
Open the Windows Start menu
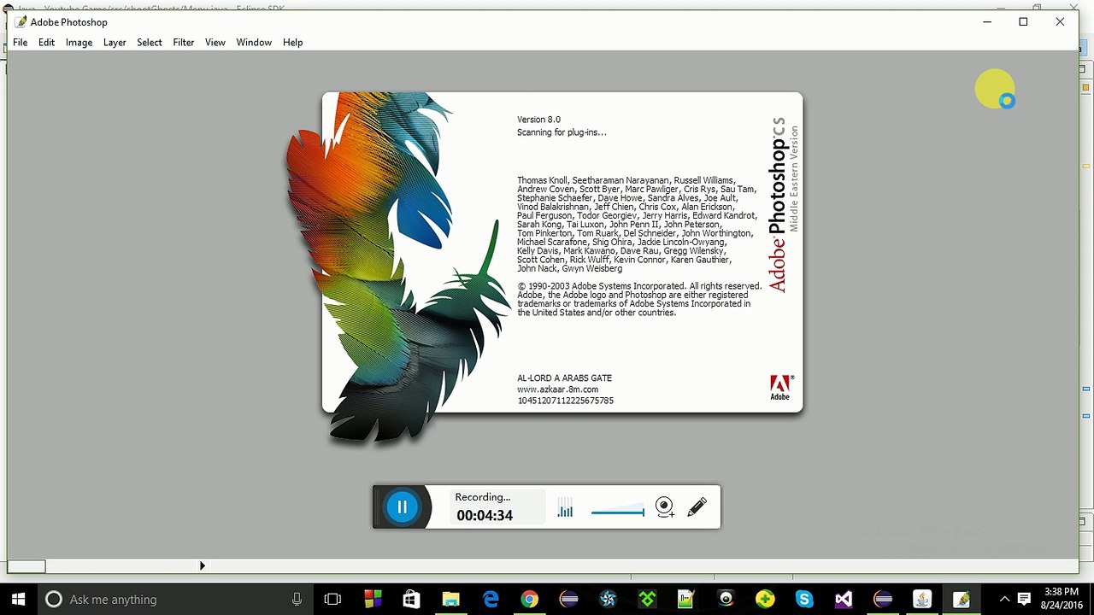click(18, 599)
